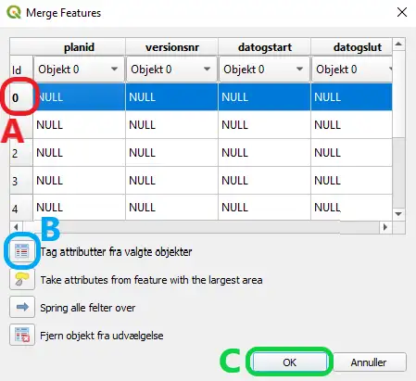Click the Annuller button
This screenshot has height=381, width=416.
pos(370,362)
